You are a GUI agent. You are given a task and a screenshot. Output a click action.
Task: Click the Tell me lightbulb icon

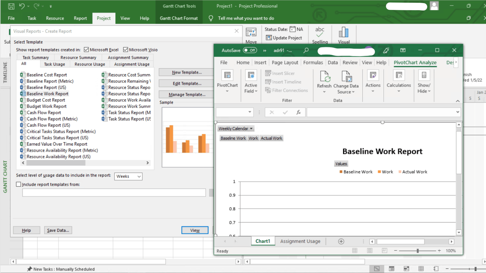tap(211, 18)
